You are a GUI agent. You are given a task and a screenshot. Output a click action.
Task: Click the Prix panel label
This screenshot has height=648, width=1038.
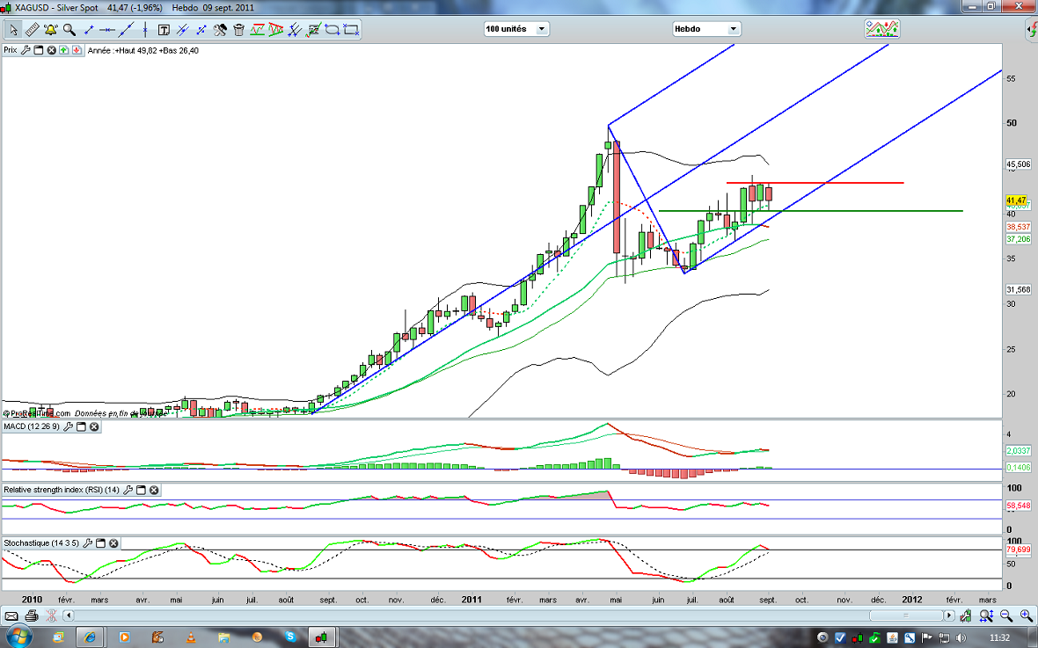tap(11, 50)
